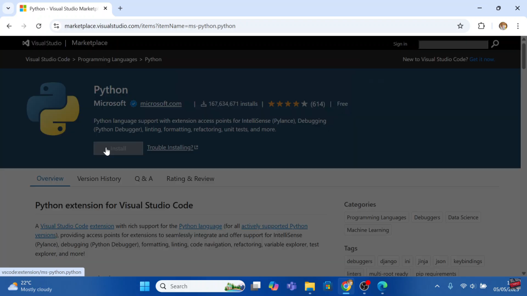This screenshot has height=296, width=527.
Task: Show hidden system tray icons
Action: pos(437,286)
